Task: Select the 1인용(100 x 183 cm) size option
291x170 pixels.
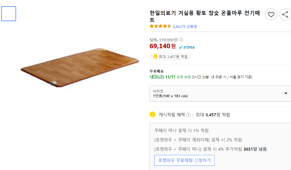Action: 171,95
